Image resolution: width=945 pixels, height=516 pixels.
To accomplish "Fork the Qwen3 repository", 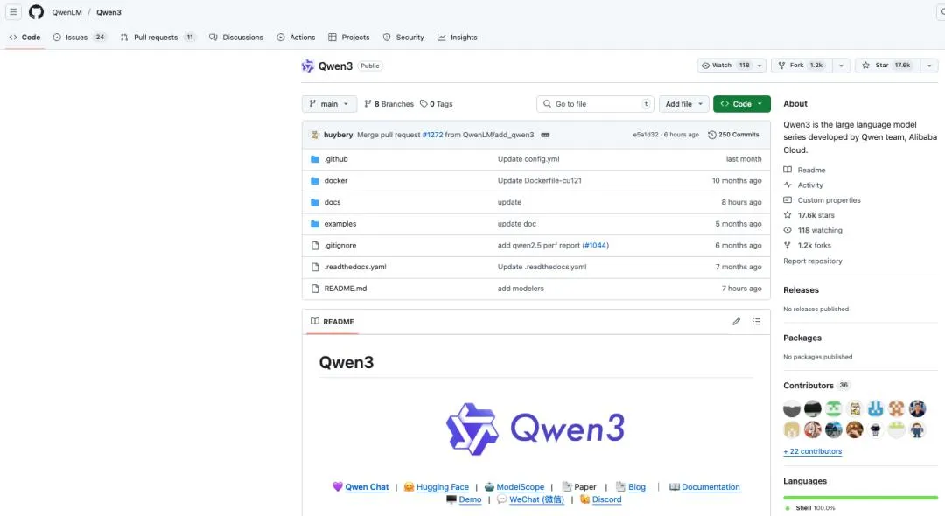I will point(801,65).
